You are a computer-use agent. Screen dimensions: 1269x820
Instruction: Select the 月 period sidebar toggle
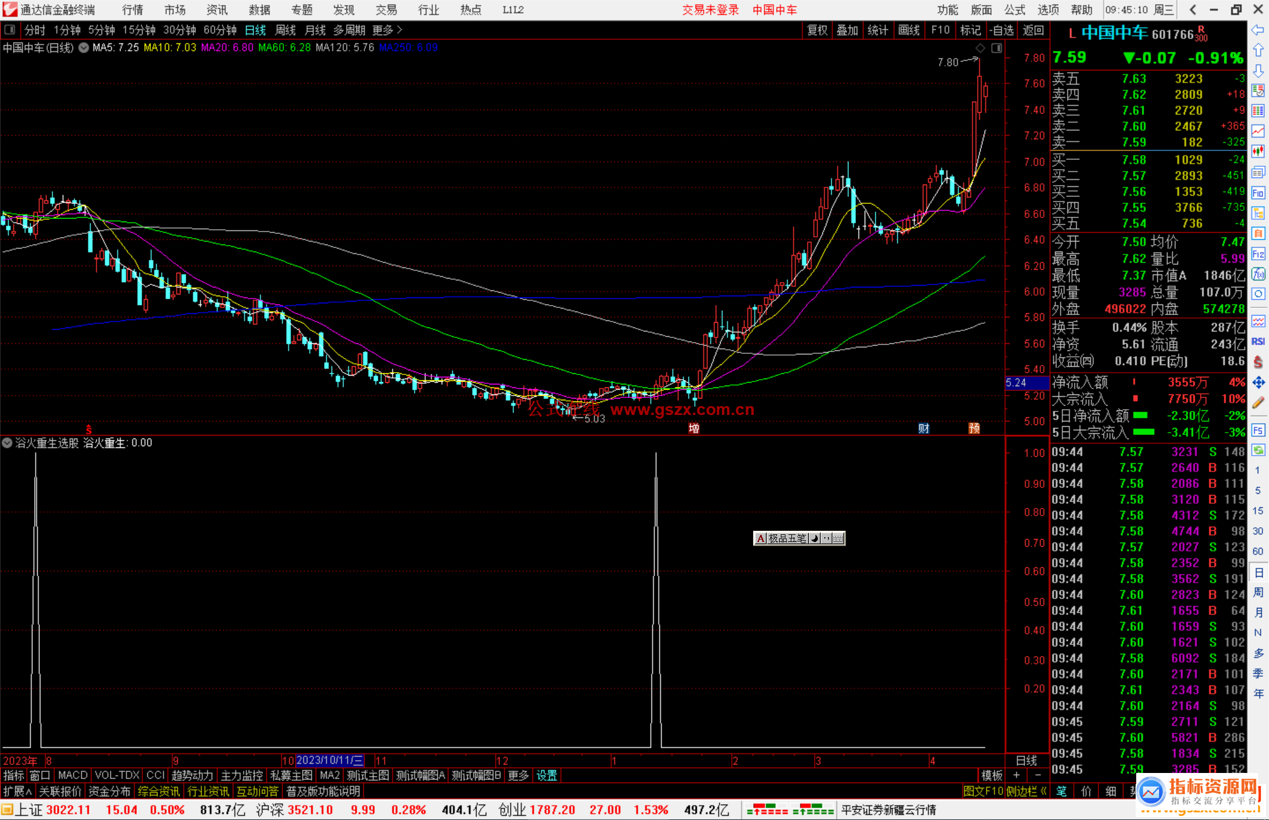tap(1258, 613)
